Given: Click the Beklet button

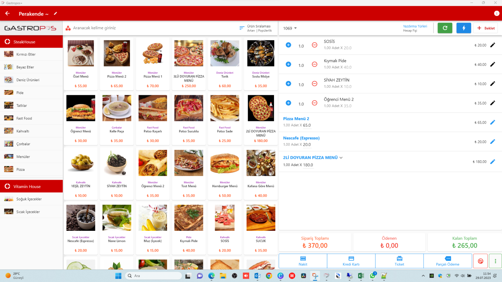Looking at the screenshot, I should (485, 28).
